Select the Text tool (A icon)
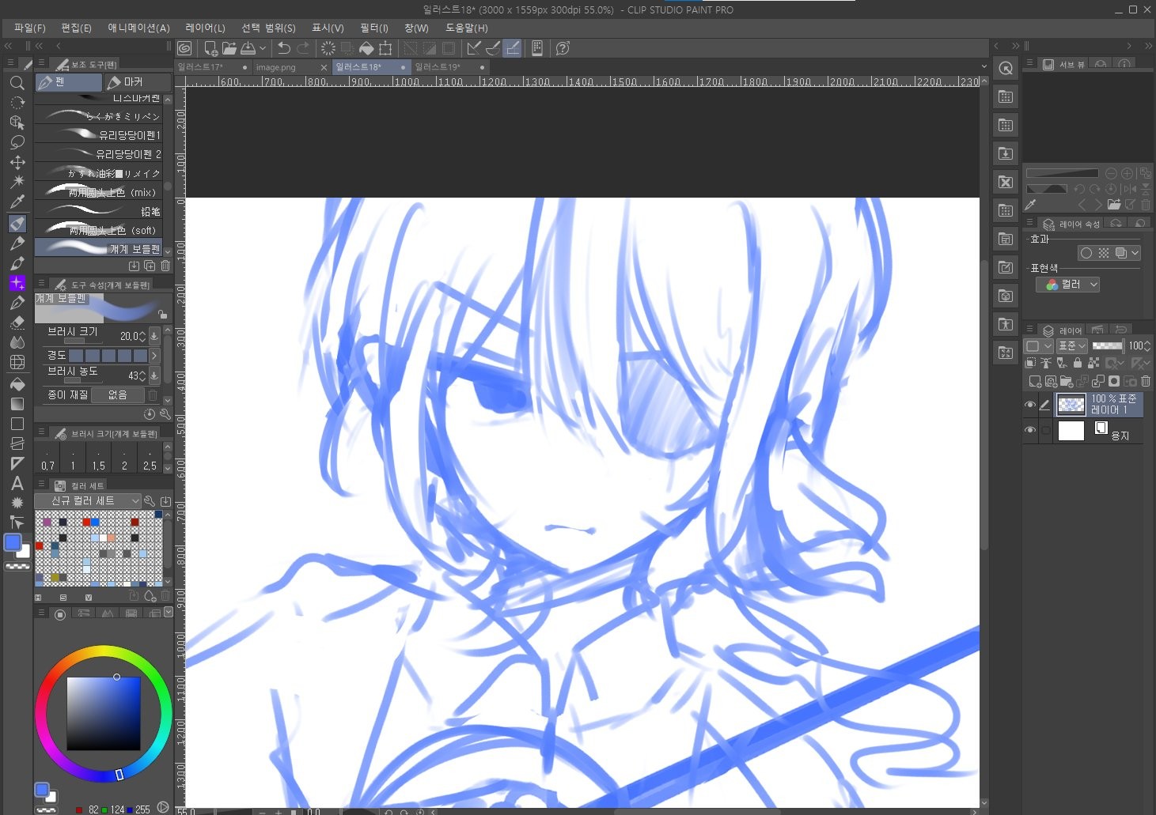 [x=17, y=483]
